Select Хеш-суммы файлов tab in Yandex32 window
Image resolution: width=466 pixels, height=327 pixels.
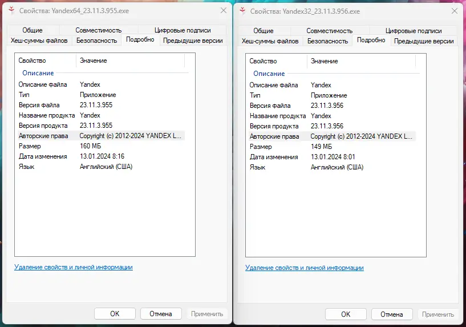click(x=270, y=41)
